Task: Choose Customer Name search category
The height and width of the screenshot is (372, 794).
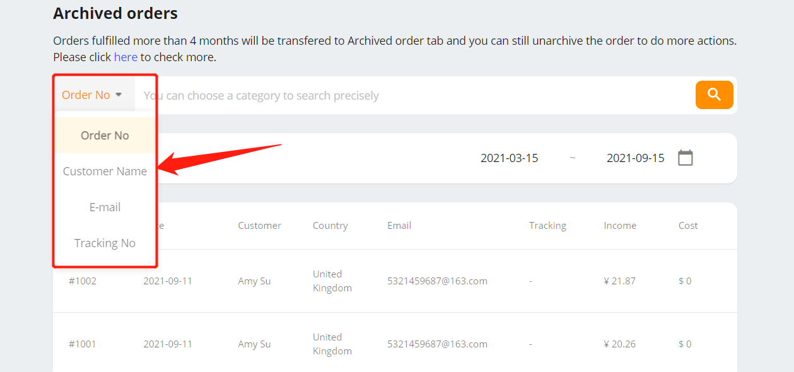Action: click(x=105, y=171)
